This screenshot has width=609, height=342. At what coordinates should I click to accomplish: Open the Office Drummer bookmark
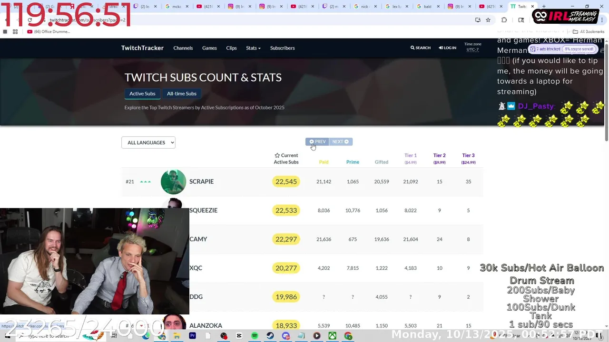click(x=49, y=32)
